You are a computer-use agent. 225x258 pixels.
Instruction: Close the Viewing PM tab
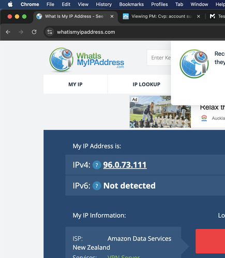click(x=199, y=17)
